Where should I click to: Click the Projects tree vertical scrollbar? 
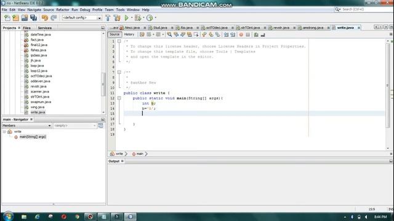tap(103, 73)
